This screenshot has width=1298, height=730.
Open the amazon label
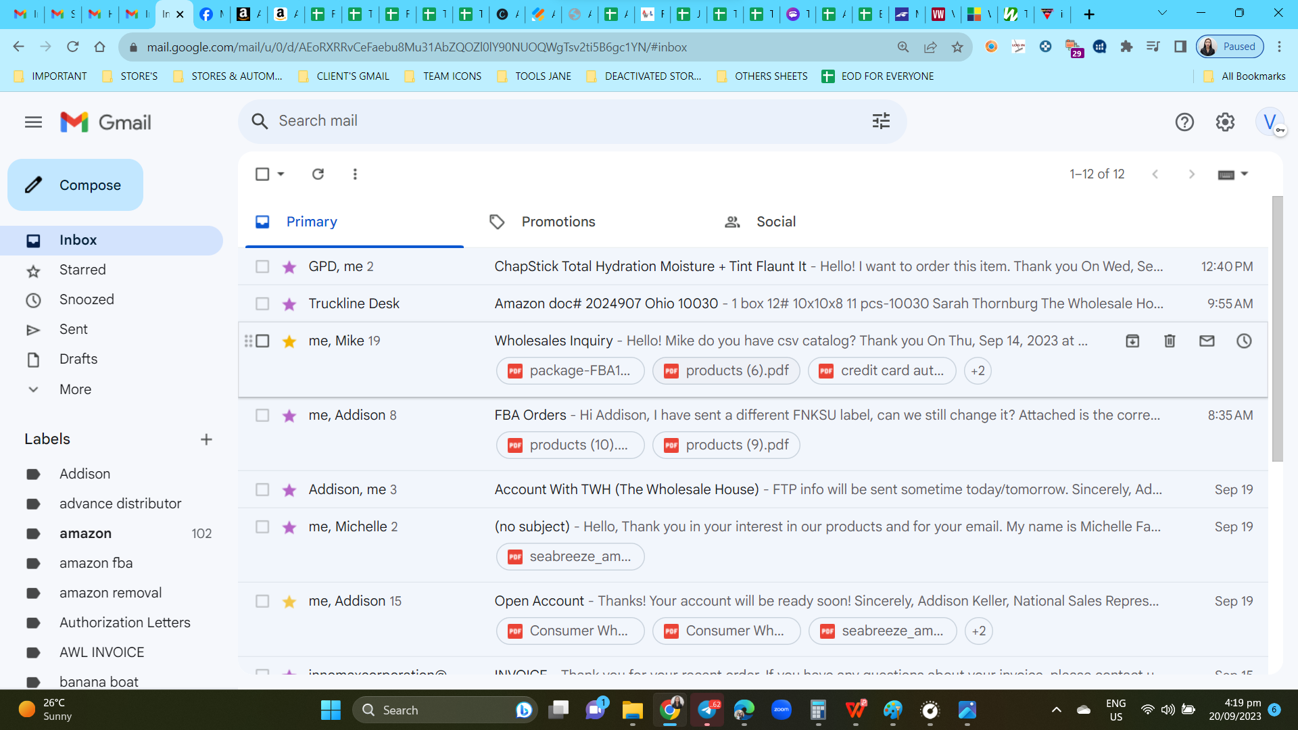[85, 533]
